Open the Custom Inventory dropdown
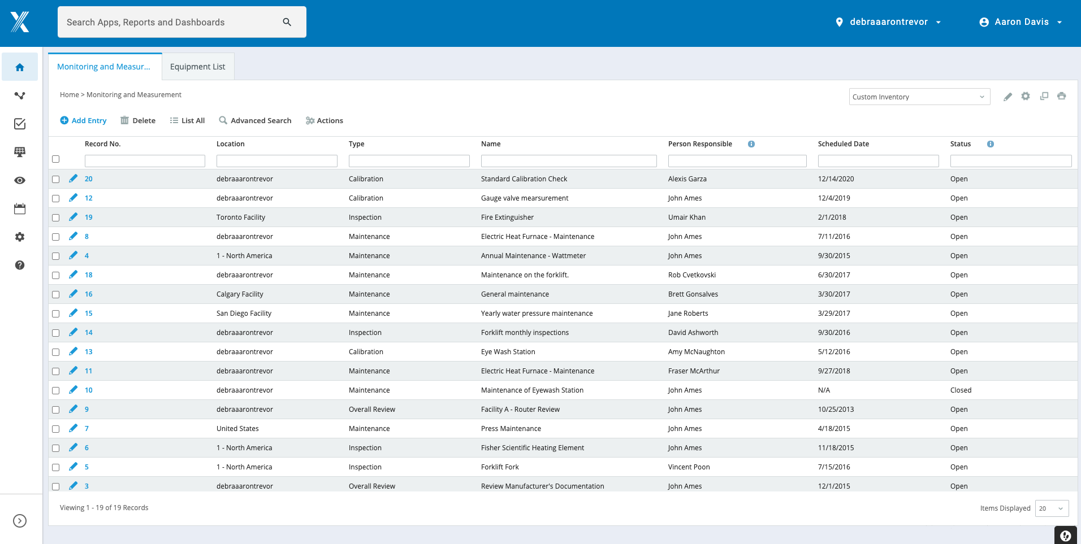 (x=919, y=97)
